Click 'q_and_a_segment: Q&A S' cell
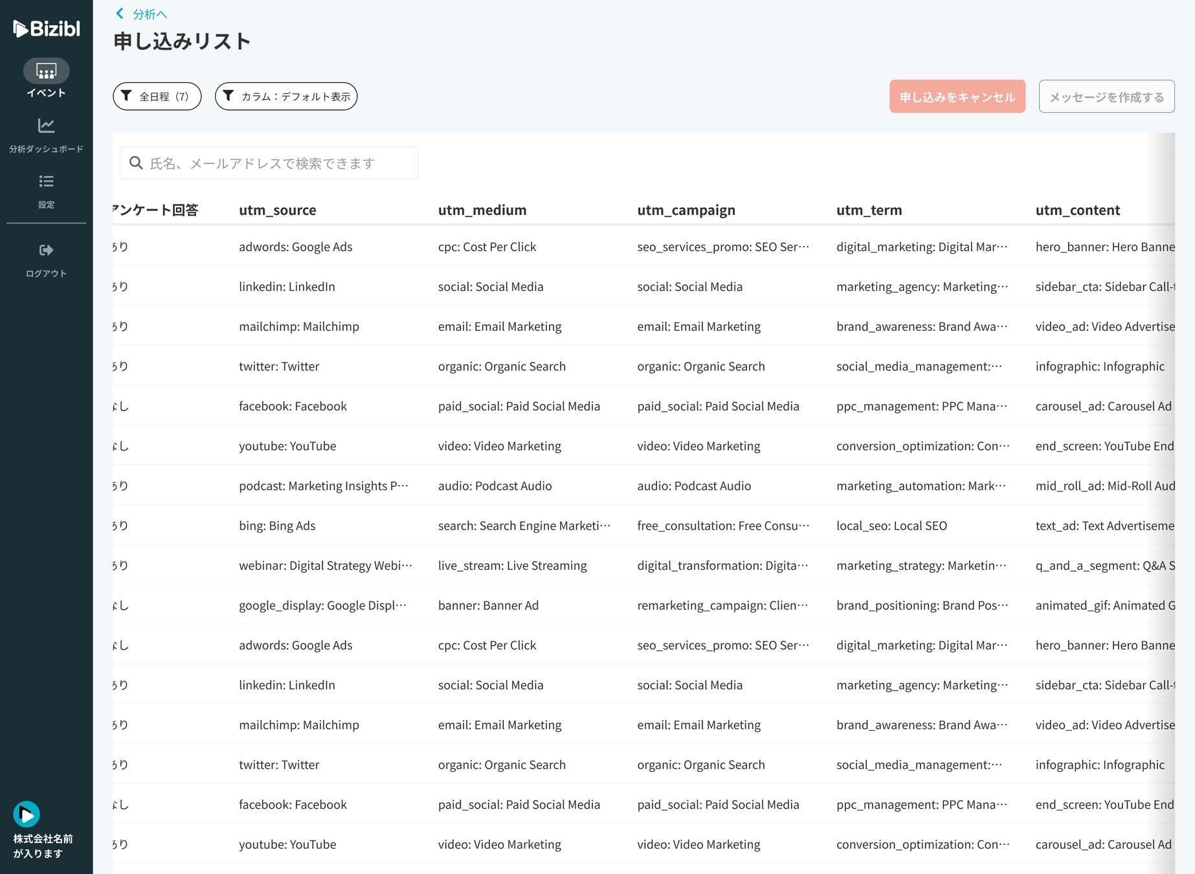1195x874 pixels. (1105, 565)
